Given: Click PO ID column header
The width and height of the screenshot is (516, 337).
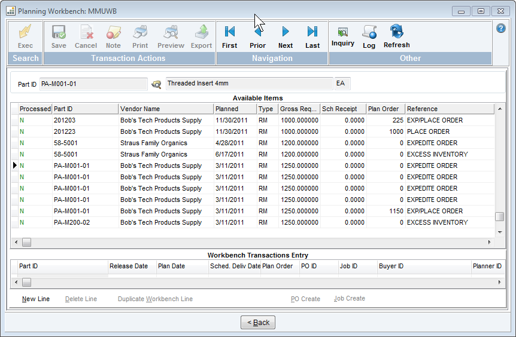Looking at the screenshot, I should pos(319,266).
